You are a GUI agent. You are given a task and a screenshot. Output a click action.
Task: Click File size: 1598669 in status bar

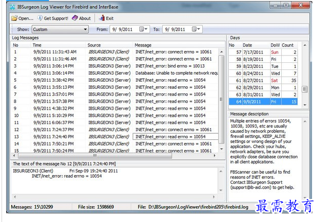point(96,207)
